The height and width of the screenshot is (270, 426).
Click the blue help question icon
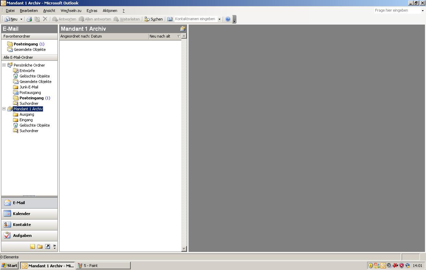(x=228, y=19)
